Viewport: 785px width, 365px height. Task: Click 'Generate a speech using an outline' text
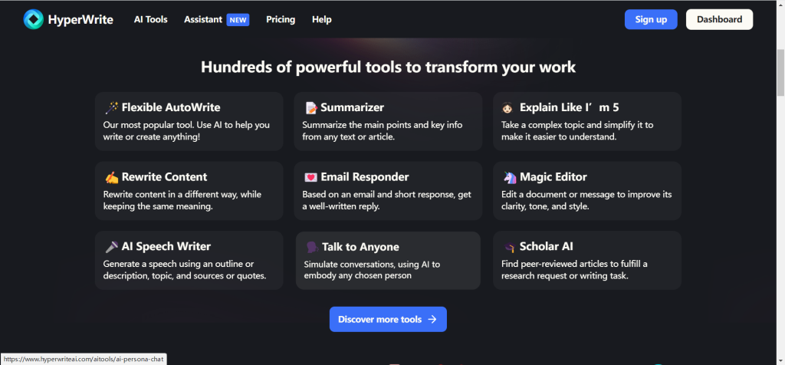(184, 269)
